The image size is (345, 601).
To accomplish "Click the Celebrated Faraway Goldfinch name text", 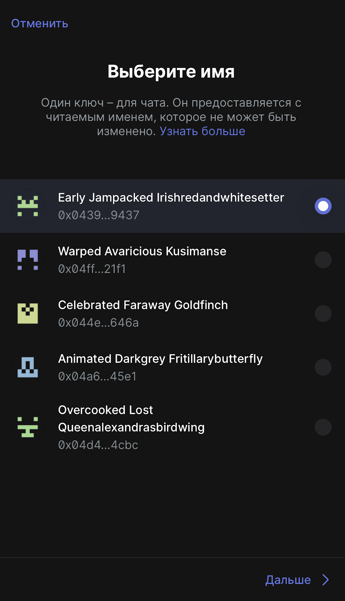I will (x=143, y=305).
